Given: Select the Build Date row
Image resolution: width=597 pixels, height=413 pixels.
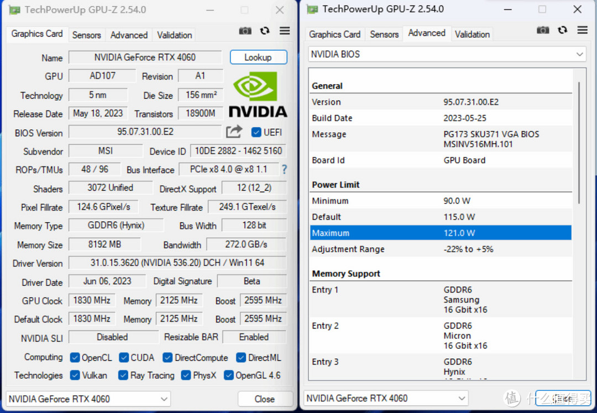Looking at the screenshot, I should pos(441,118).
